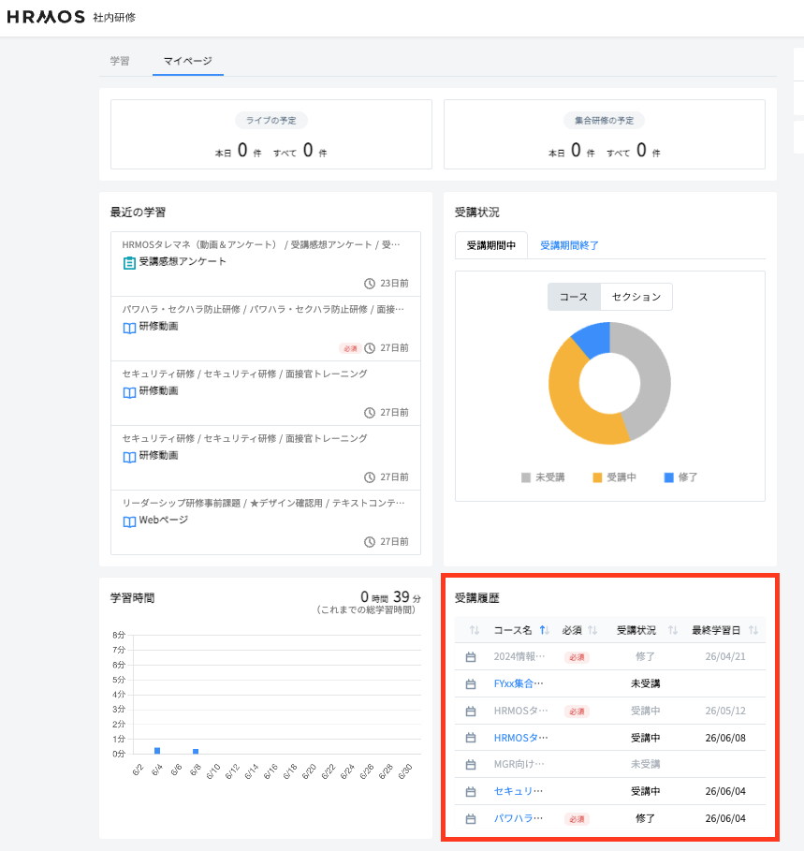Click calendar icon in パワハラ… history row

(x=471, y=819)
